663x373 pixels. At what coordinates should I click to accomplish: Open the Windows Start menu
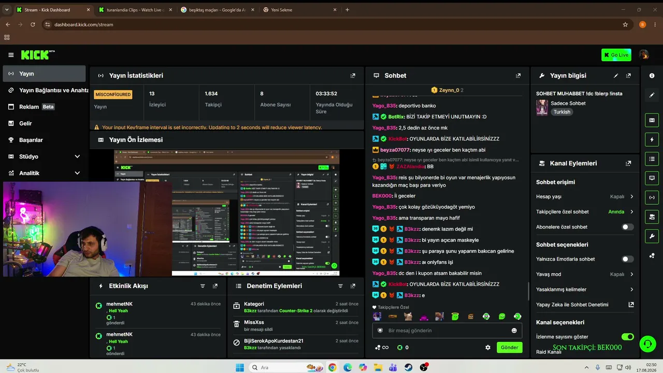pyautogui.click(x=239, y=367)
